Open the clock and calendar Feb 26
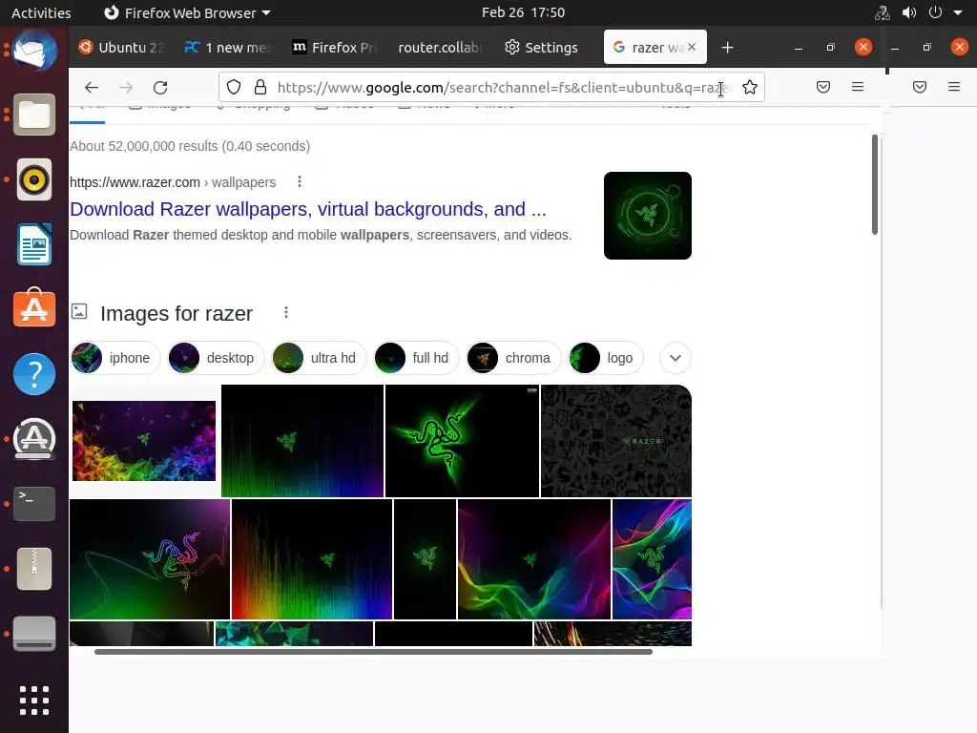Image resolution: width=977 pixels, height=733 pixels. coord(524,12)
